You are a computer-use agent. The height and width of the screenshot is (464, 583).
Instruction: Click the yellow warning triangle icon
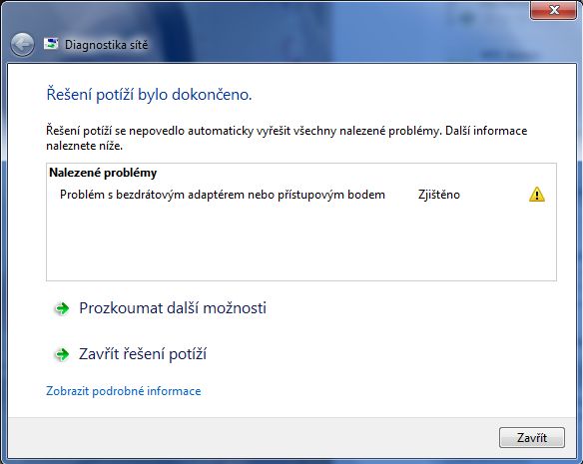pos(536,195)
